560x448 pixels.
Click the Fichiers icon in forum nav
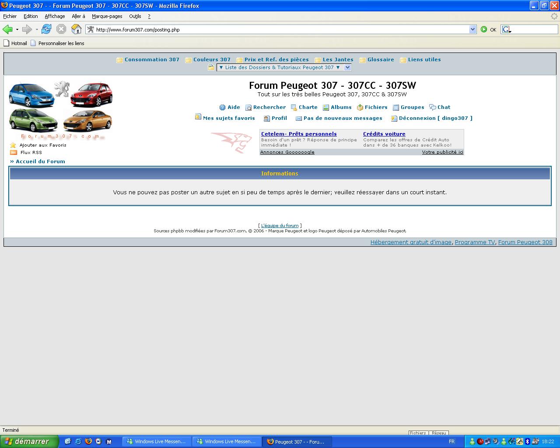pyautogui.click(x=360, y=107)
